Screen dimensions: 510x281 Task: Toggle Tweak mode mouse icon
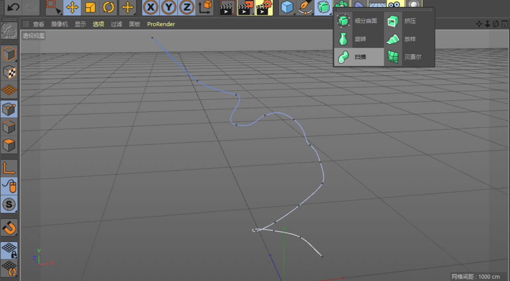[x=9, y=186]
